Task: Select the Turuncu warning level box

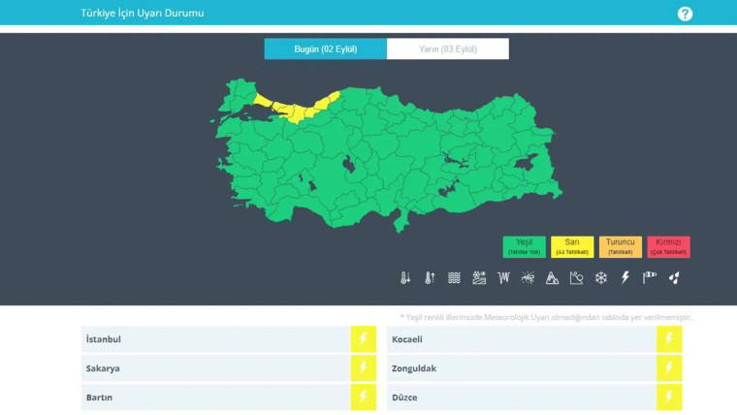Action: 621,246
